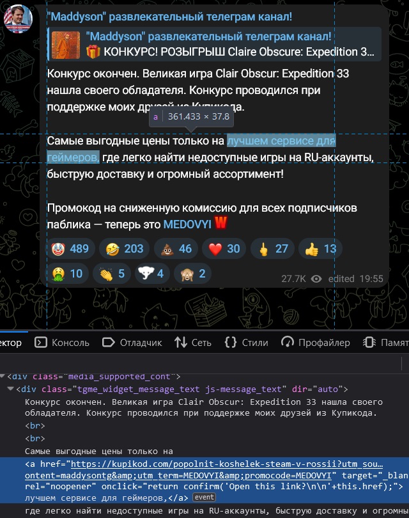This screenshot has height=518, width=409.
Task: Click the MEDOVYI promocode link
Action: click(187, 224)
